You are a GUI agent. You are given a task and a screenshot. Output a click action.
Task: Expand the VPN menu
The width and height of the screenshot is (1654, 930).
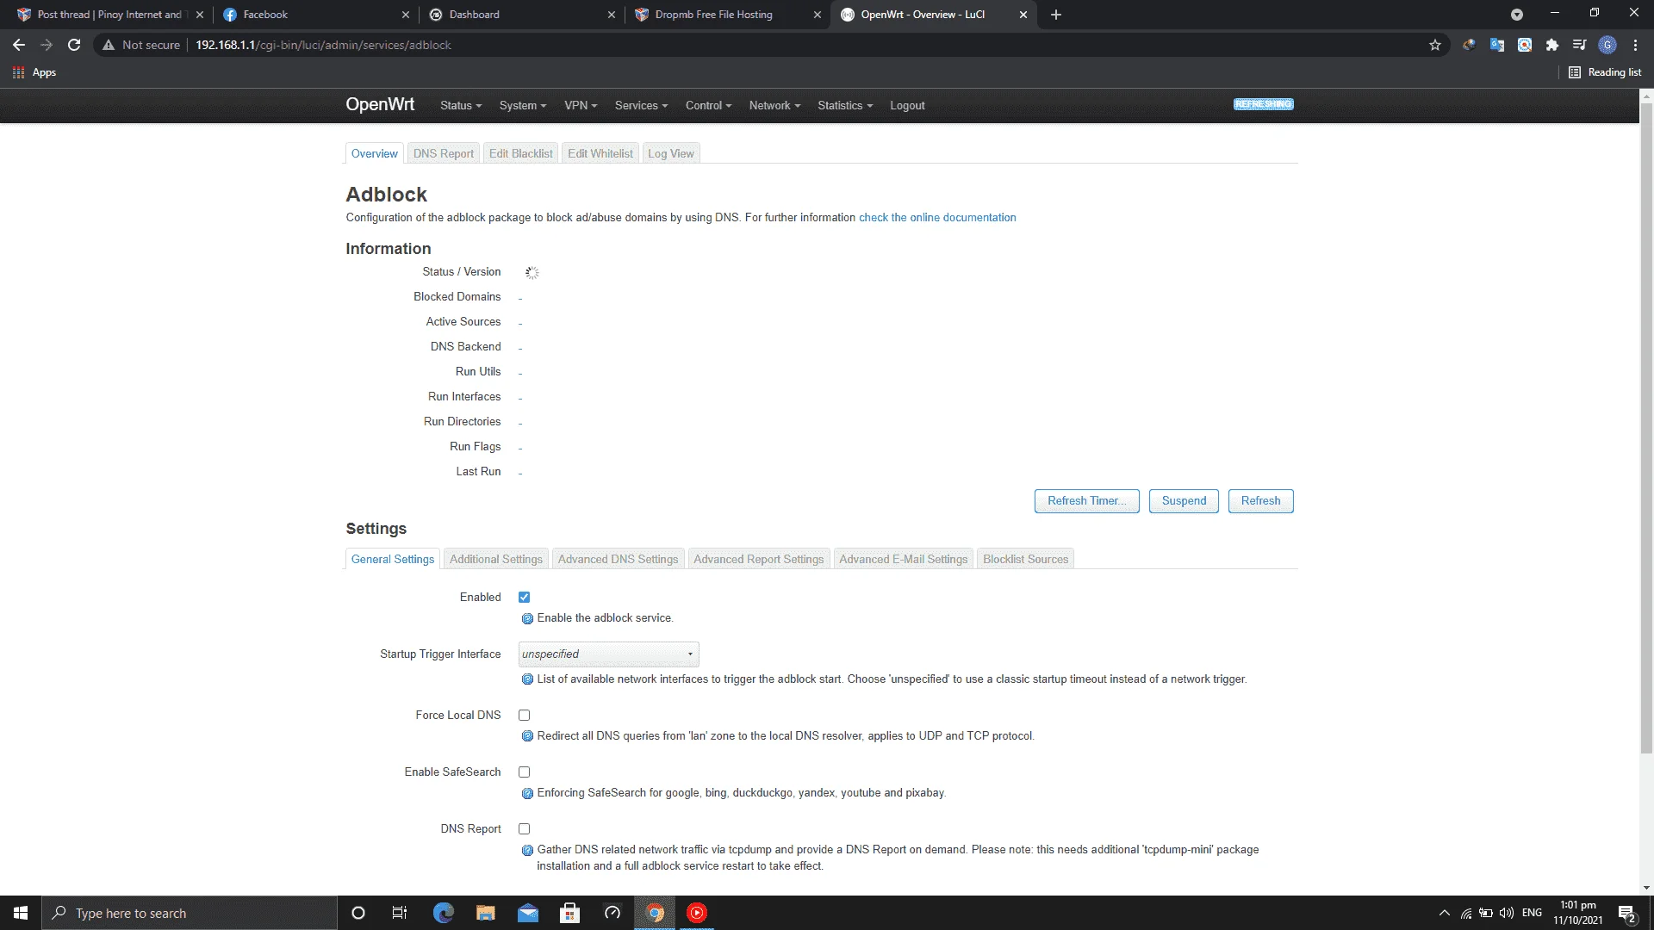pyautogui.click(x=581, y=105)
